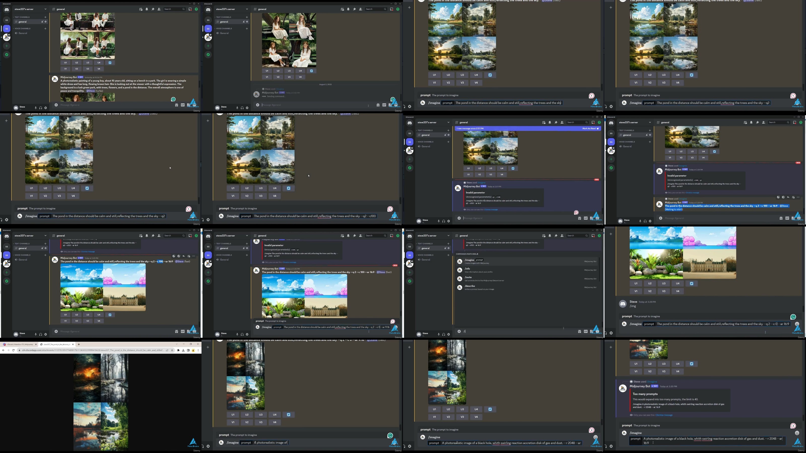Click U3 button in 'Waiting to start' window
The height and width of the screenshot is (453, 806).
tap(692, 151)
